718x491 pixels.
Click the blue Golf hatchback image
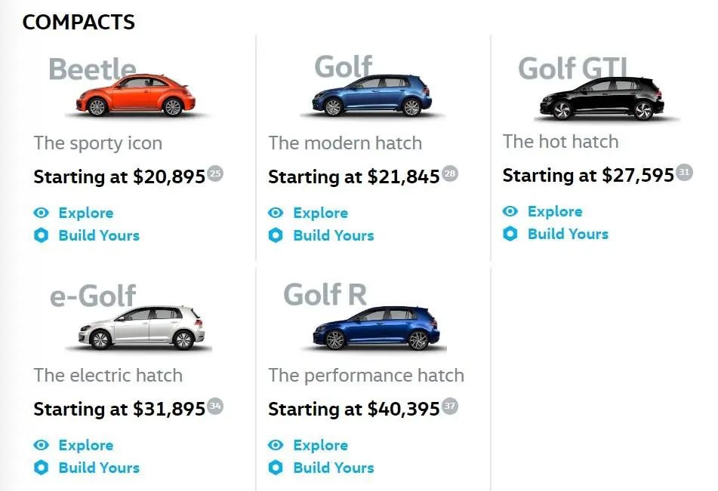click(371, 95)
